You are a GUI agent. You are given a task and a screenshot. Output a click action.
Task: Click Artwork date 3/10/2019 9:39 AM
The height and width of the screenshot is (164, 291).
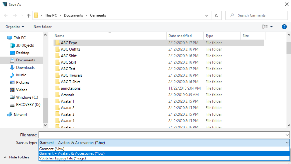pyautogui.click(x=184, y=95)
